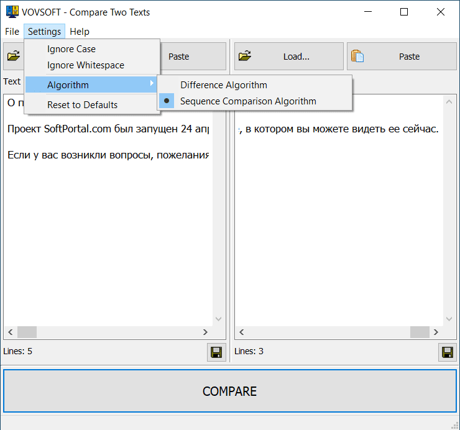
Task: Click right pane scroll up arrow
Action: point(449,102)
